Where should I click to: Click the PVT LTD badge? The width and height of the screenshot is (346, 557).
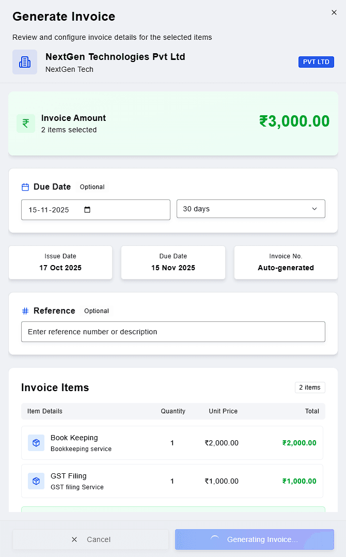(316, 61)
